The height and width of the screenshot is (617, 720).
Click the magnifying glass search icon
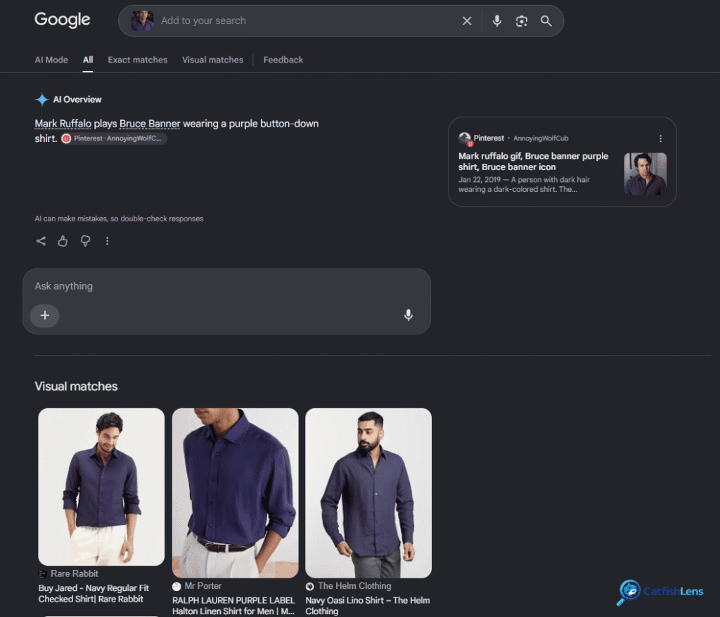546,20
